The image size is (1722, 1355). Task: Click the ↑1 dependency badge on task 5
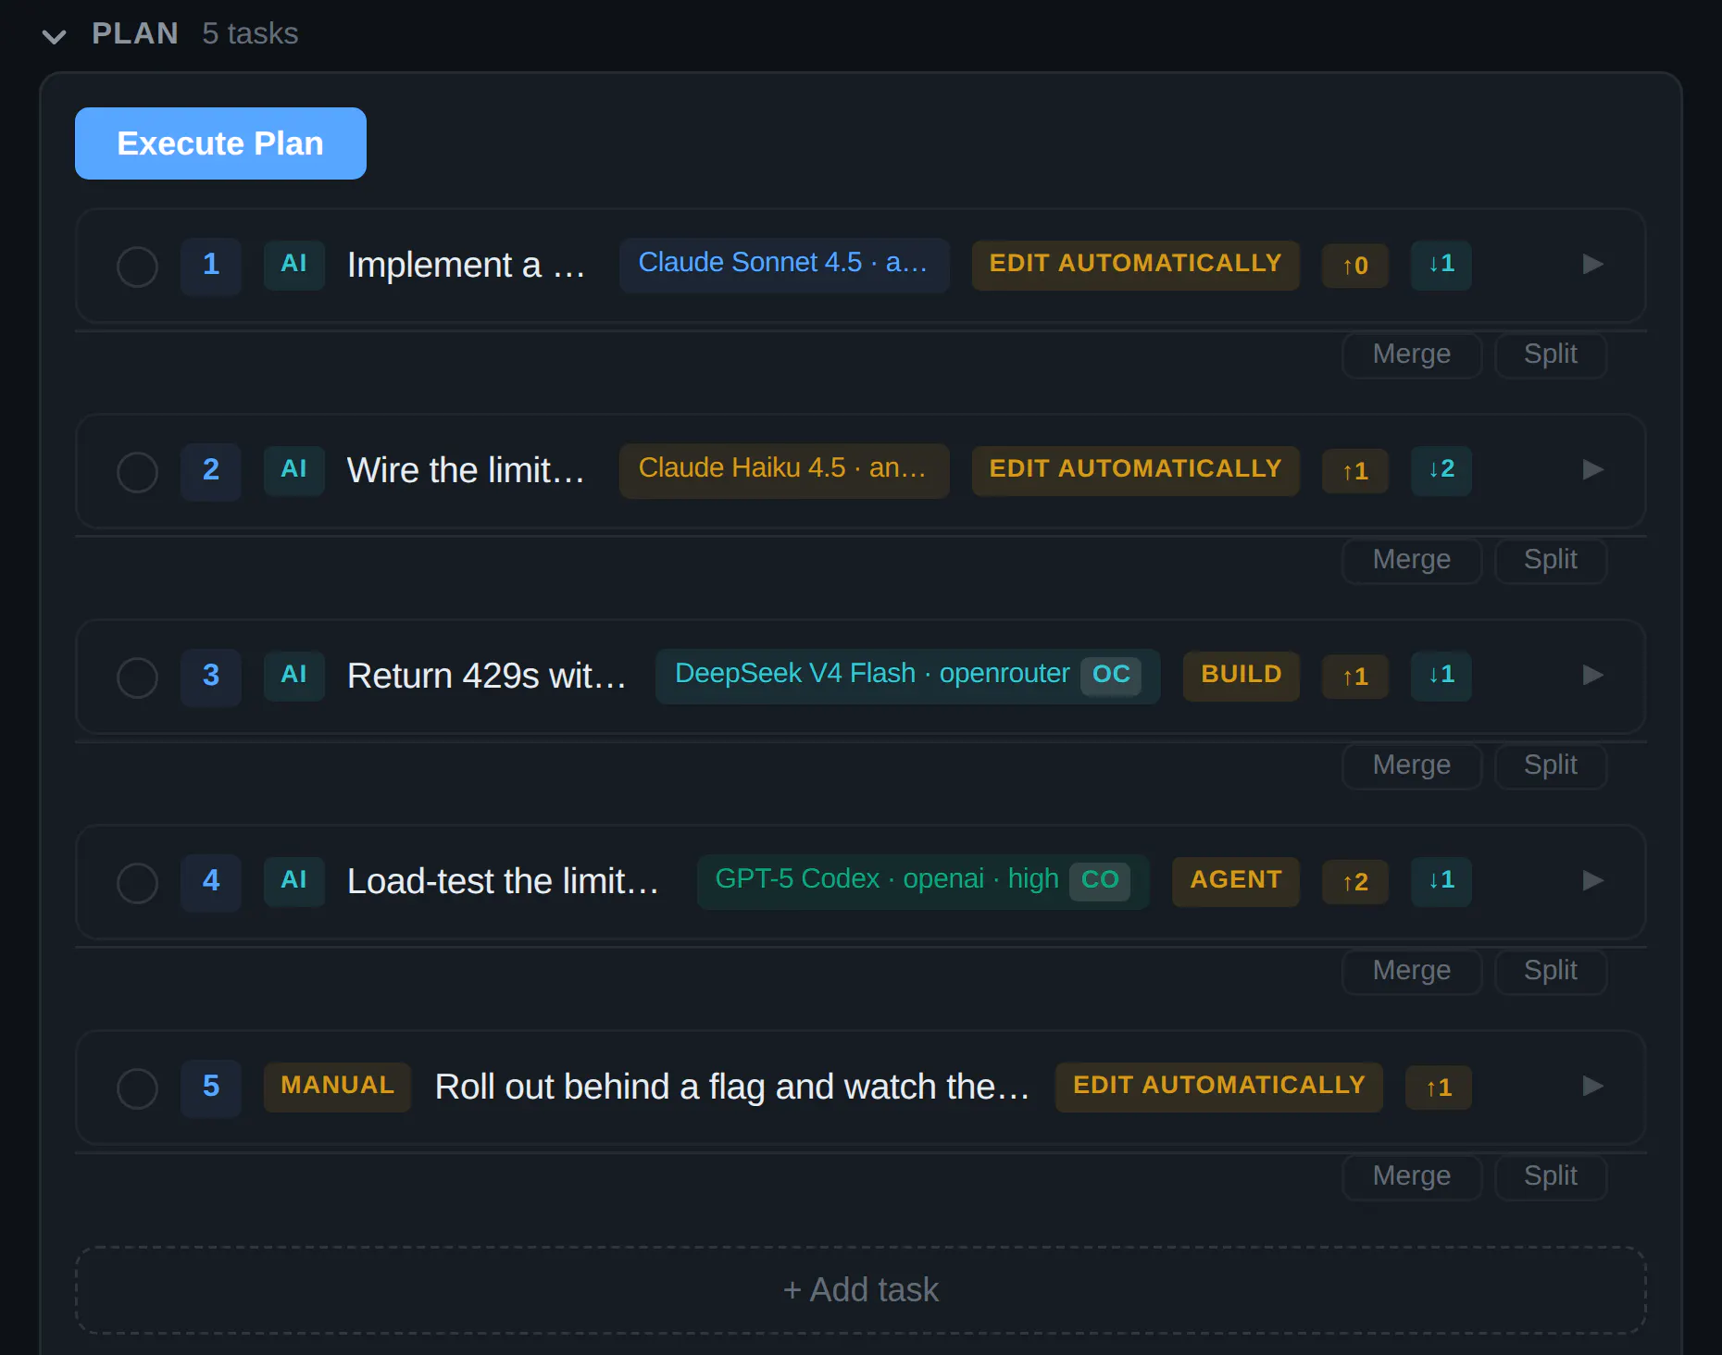coord(1439,1088)
